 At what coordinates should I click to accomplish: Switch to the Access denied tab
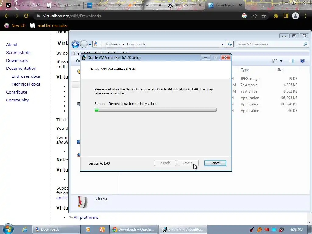pyautogui.click(x=185, y=5)
